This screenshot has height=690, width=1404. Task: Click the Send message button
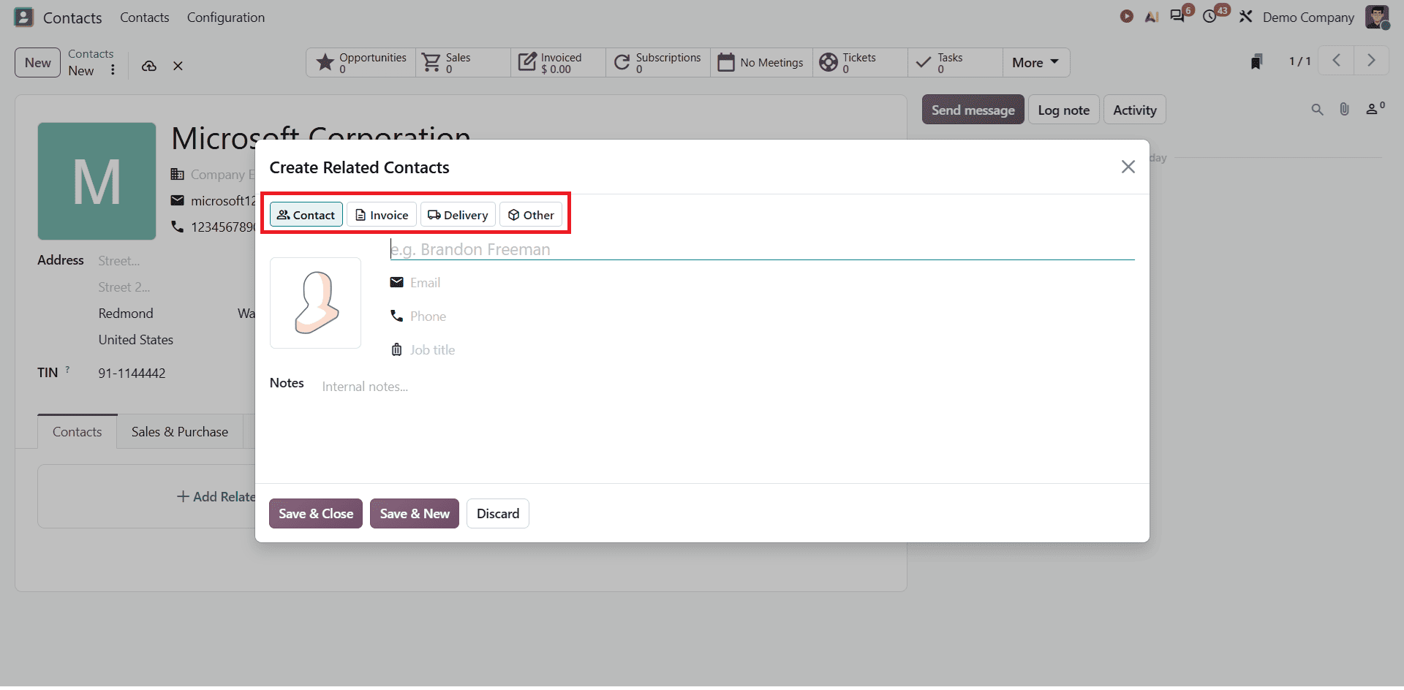973,110
